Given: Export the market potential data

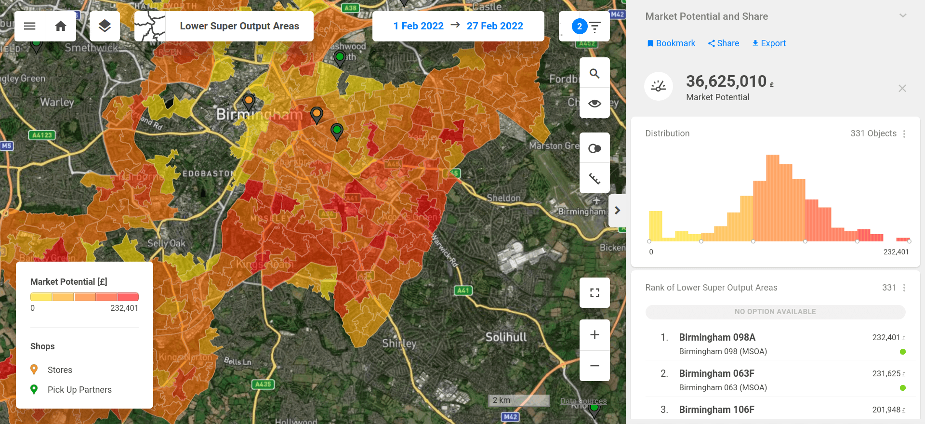Looking at the screenshot, I should pyautogui.click(x=769, y=43).
